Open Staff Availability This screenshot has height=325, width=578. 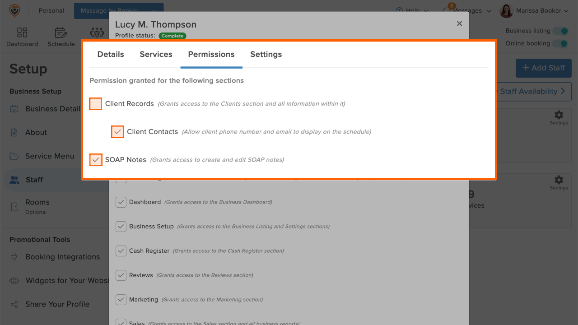tap(534, 92)
